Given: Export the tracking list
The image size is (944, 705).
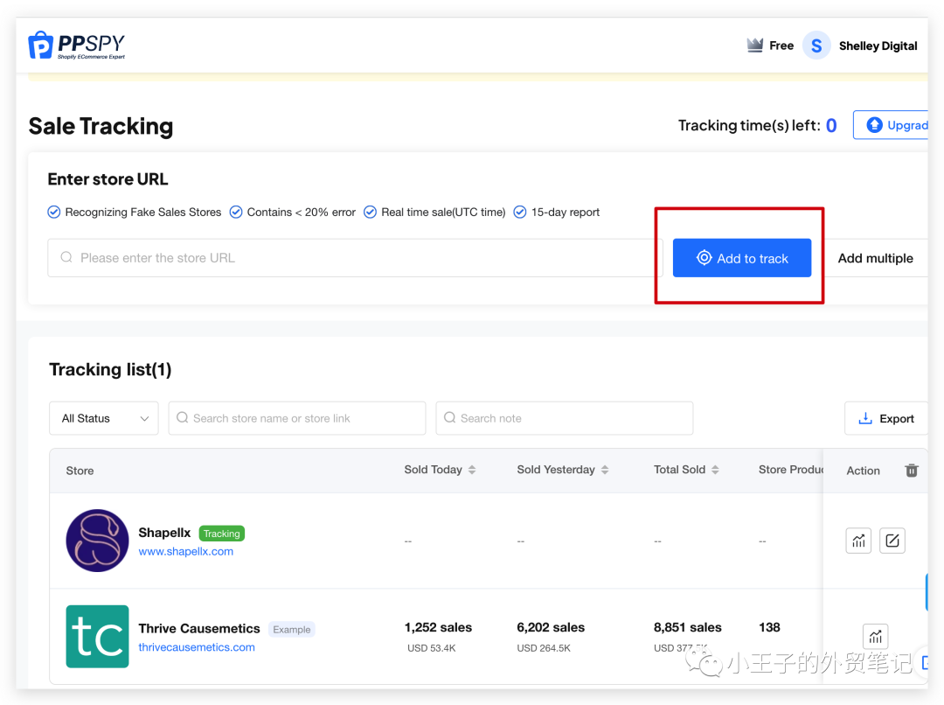Looking at the screenshot, I should click(x=886, y=418).
